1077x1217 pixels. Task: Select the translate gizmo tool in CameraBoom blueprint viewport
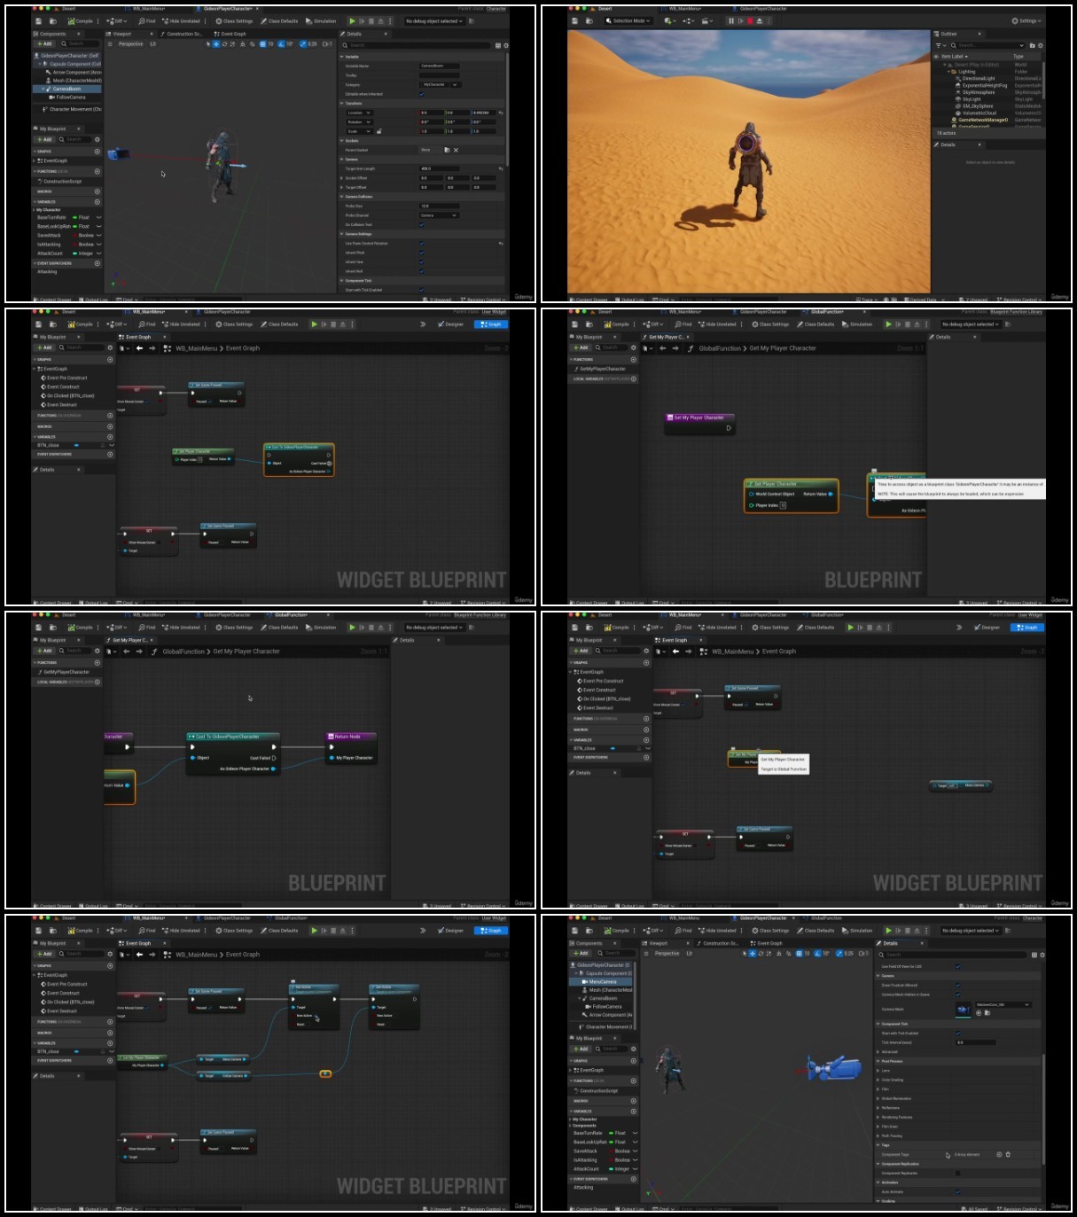pos(216,44)
